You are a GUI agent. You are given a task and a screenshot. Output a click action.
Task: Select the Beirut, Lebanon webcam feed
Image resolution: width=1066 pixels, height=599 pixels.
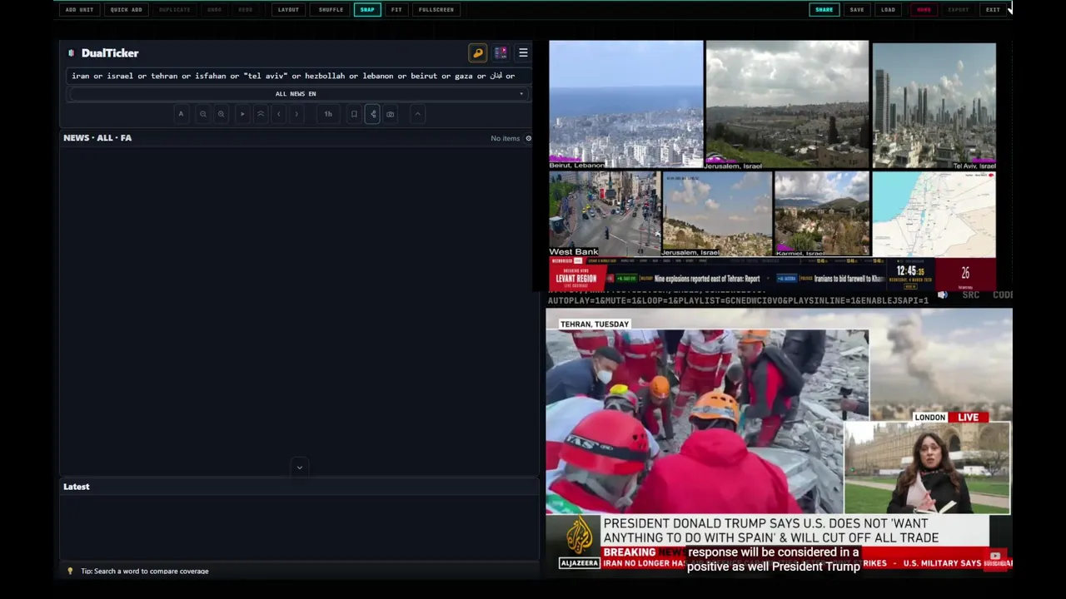pyautogui.click(x=625, y=105)
